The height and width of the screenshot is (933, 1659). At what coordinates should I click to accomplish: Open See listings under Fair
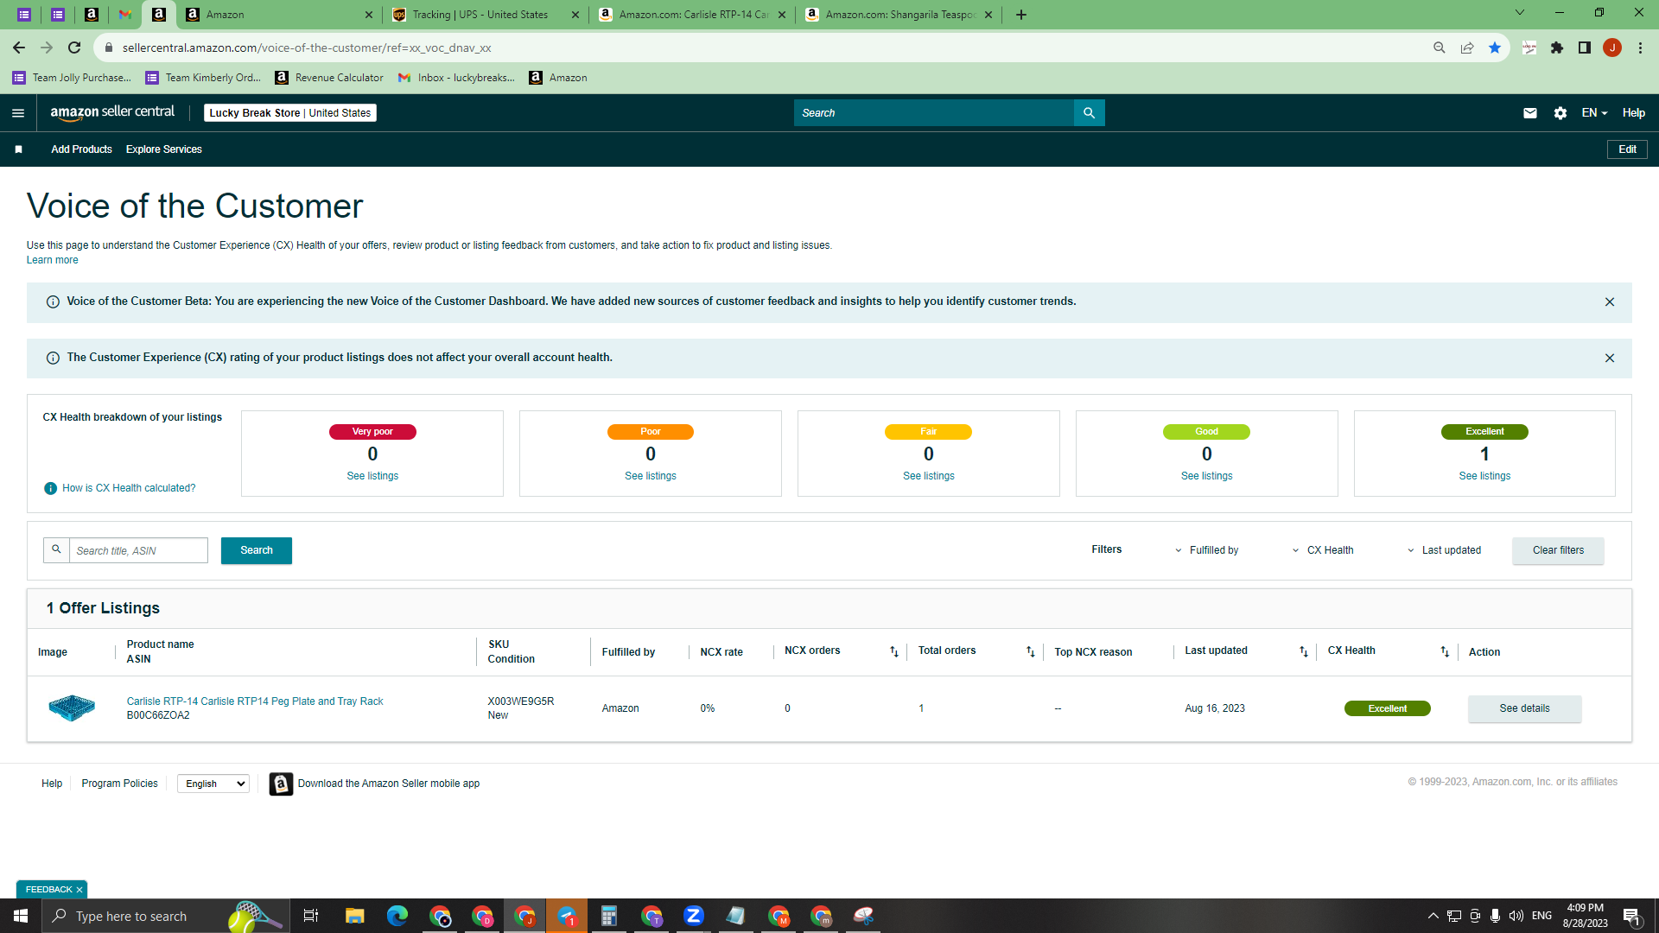click(929, 476)
